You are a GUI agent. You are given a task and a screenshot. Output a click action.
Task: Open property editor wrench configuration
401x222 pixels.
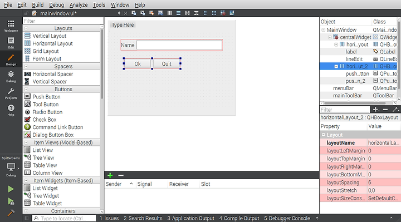click(x=395, y=110)
